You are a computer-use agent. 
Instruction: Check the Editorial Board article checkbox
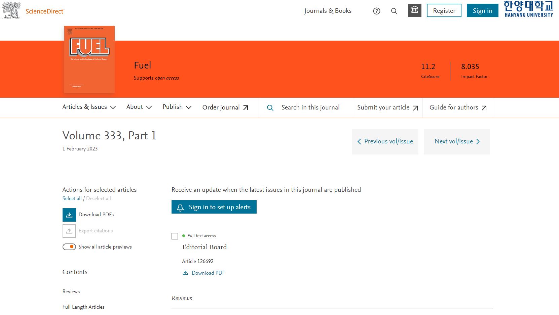175,236
